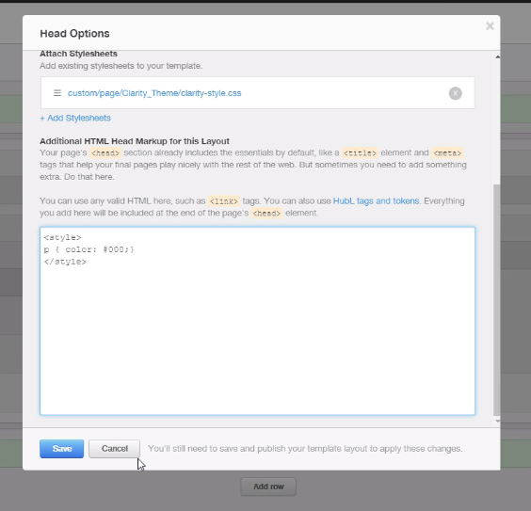Close the Head Options dialog
Image resolution: width=531 pixels, height=511 pixels.
(490, 26)
